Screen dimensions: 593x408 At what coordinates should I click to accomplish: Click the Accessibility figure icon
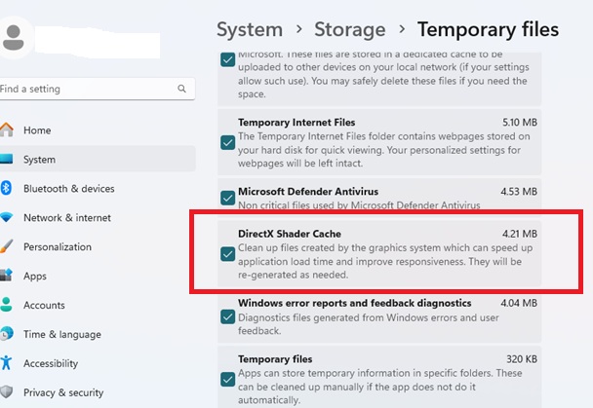(x=7, y=363)
